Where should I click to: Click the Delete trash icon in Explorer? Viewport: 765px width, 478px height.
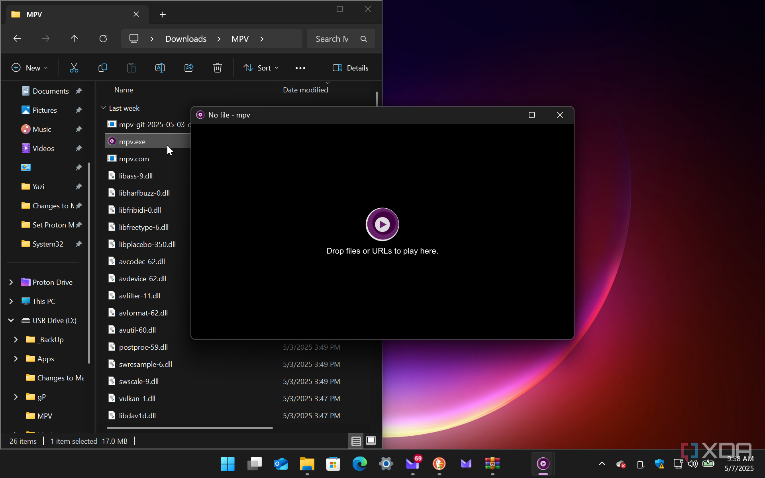[x=218, y=68]
